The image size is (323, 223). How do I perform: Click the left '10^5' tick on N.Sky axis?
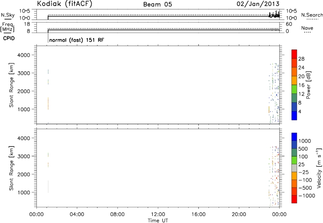click(25, 11)
